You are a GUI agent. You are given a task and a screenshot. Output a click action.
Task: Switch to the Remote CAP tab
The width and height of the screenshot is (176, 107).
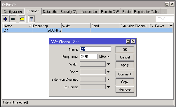coord(110,12)
